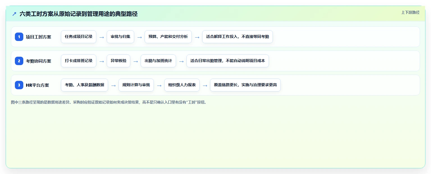Viewport: 431px width, 174px height.
Task: Select the 项目工时方案 row label
Action: (x=38, y=37)
